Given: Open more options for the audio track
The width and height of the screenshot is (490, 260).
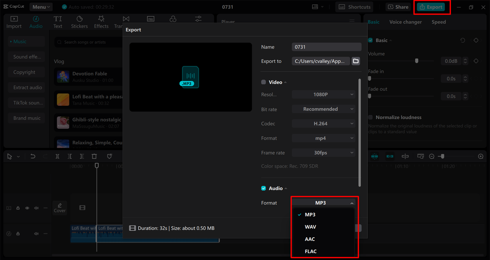Looking at the screenshot, I should [x=45, y=234].
